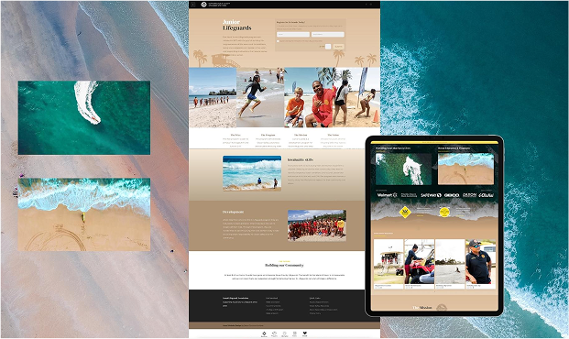Open the shoreline sand drawing aerial image on left
The height and width of the screenshot is (339, 569).
[84, 214]
